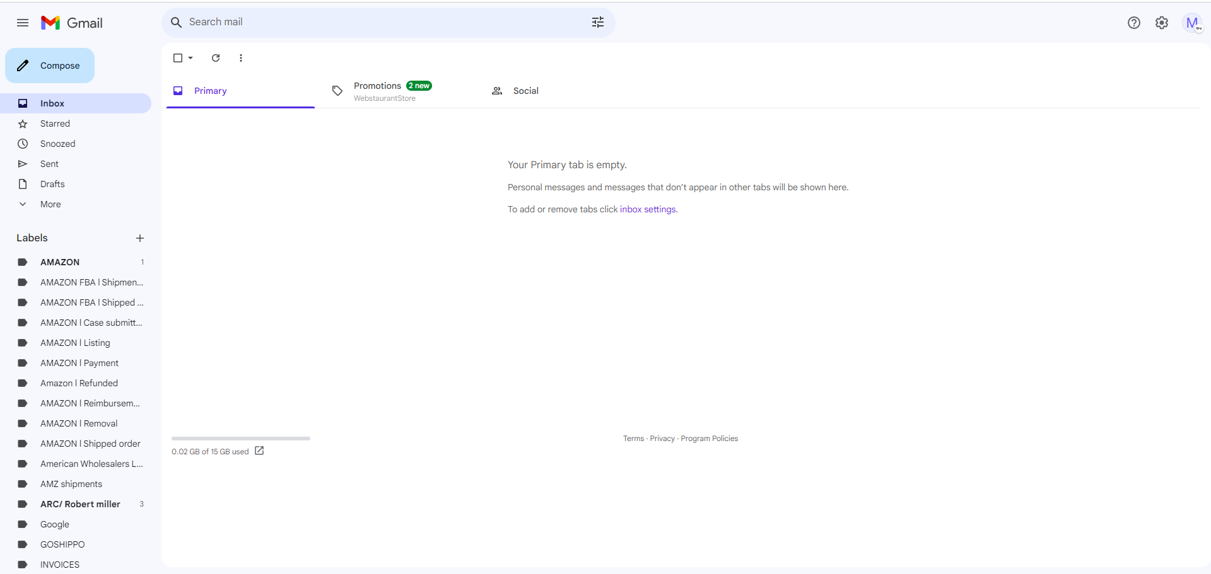Click the inbox settings link
The width and height of the screenshot is (1211, 574).
(648, 209)
